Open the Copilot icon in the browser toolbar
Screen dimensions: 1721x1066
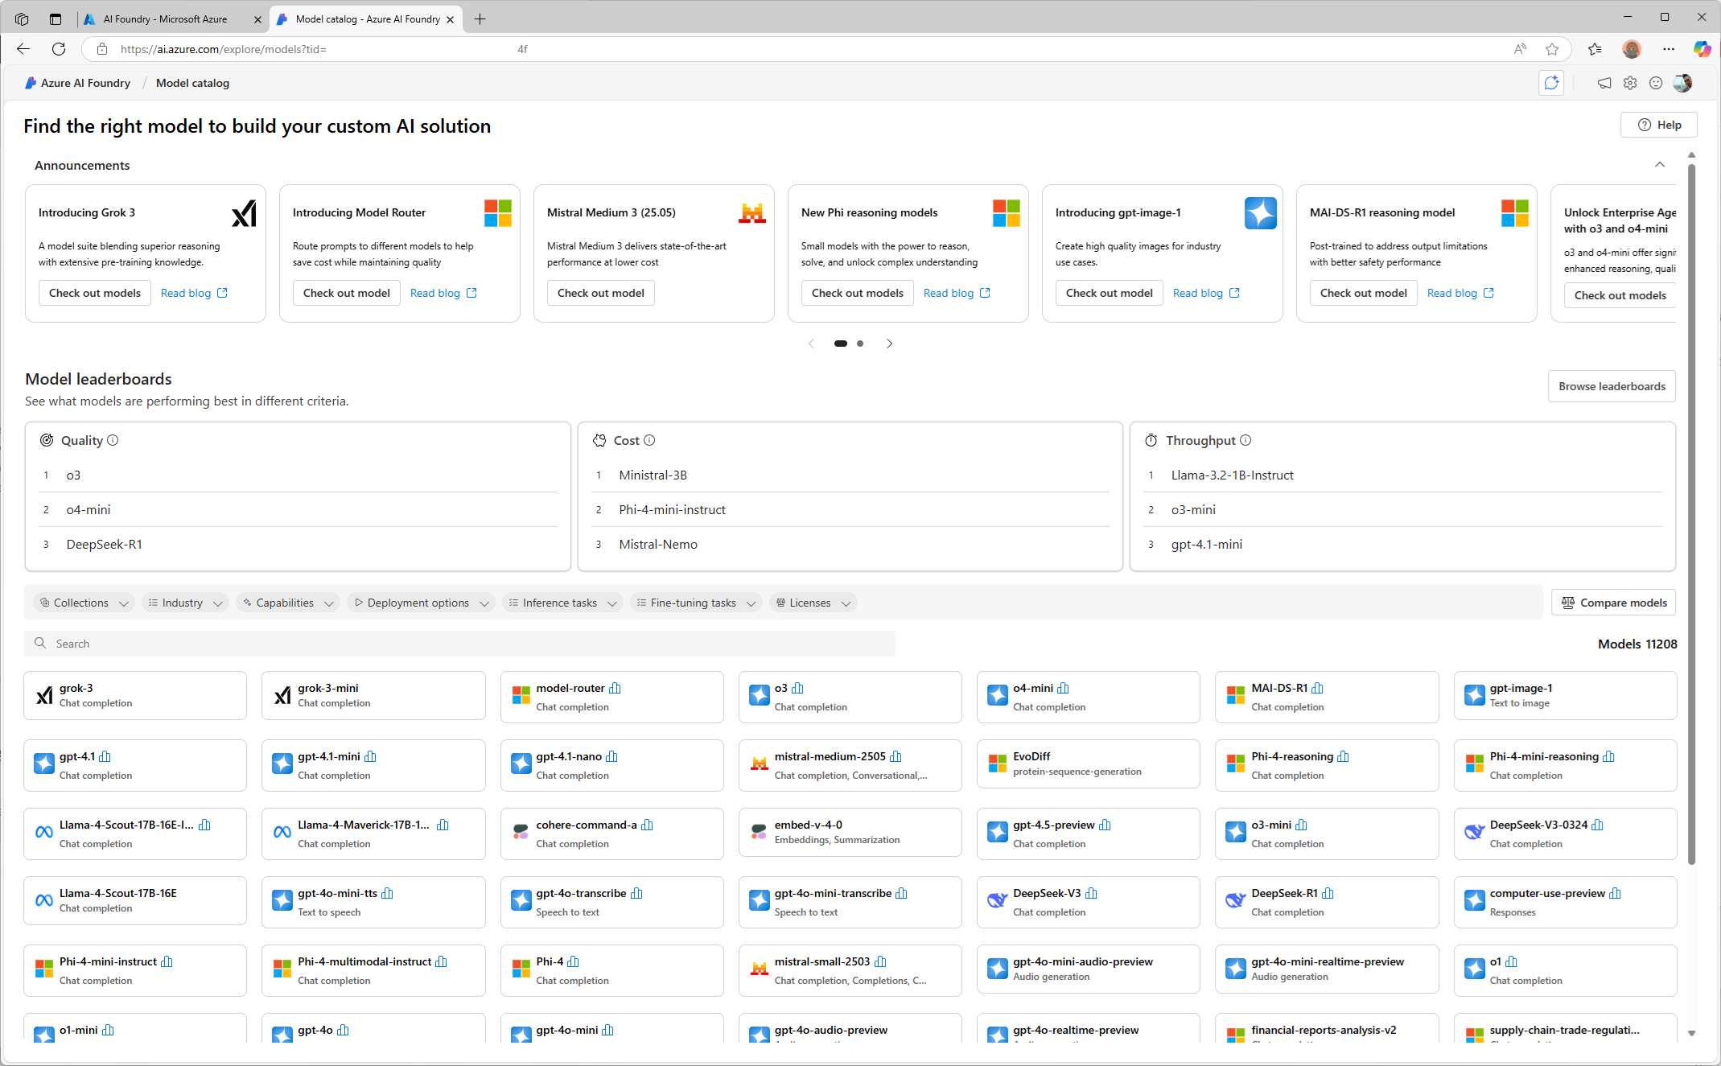[1702, 49]
